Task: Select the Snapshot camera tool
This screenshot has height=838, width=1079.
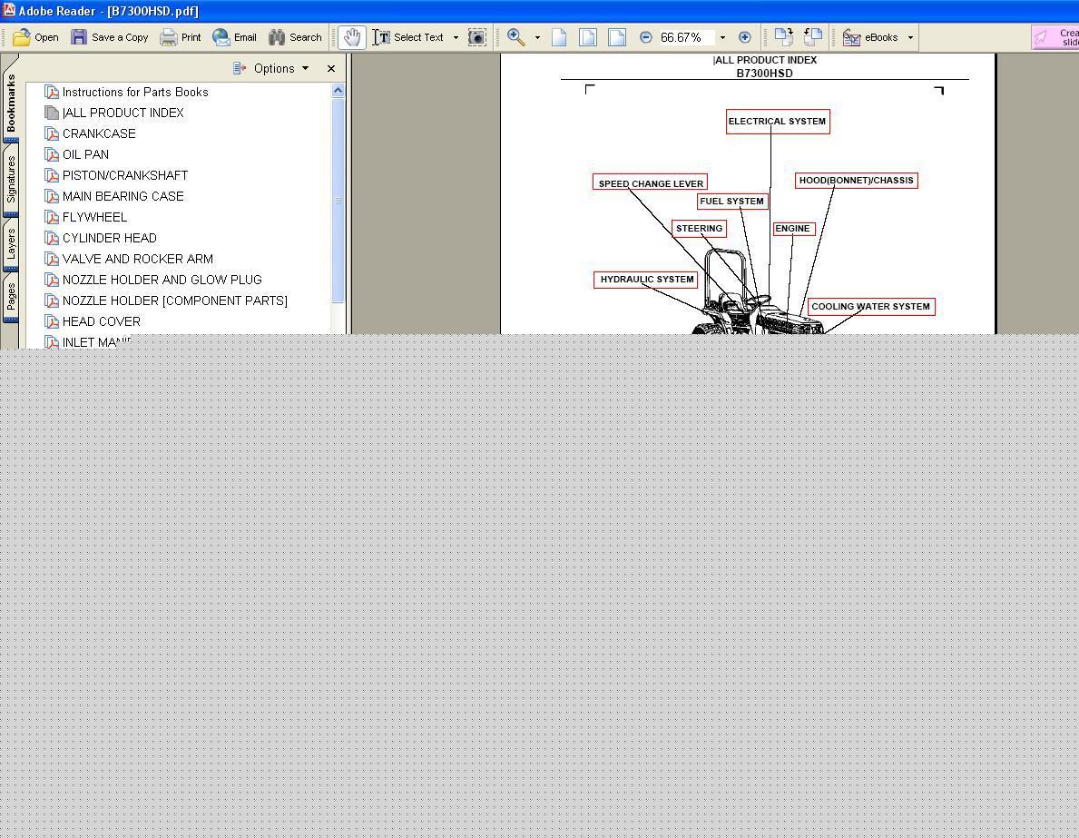Action: [476, 37]
